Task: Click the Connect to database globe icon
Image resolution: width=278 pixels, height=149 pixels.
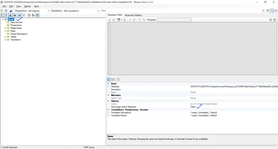Action: (x=6, y=11)
